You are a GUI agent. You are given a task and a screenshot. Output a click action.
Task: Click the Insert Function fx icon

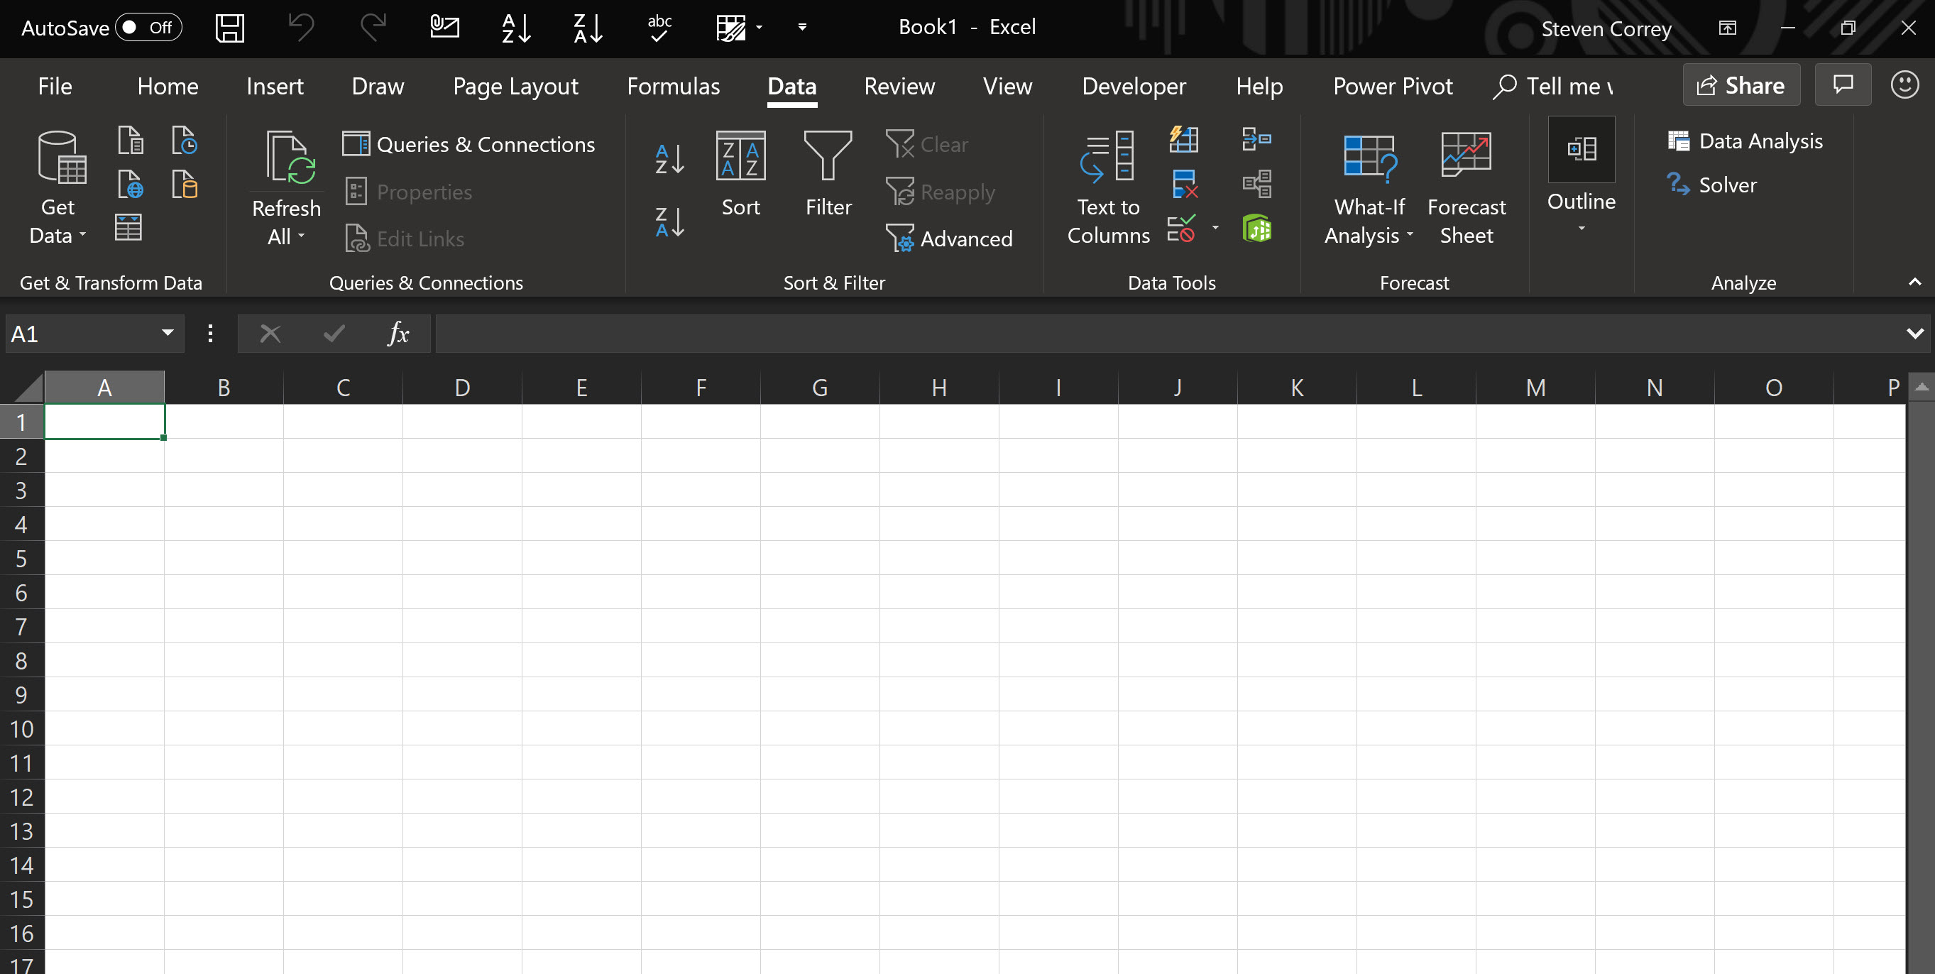coord(398,334)
